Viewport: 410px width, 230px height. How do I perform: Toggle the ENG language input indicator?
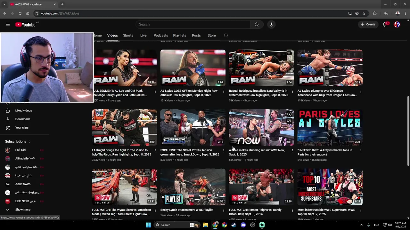click(x=377, y=225)
